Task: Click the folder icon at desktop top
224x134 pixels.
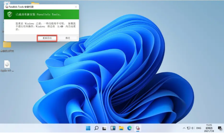Action: click(35, 3)
